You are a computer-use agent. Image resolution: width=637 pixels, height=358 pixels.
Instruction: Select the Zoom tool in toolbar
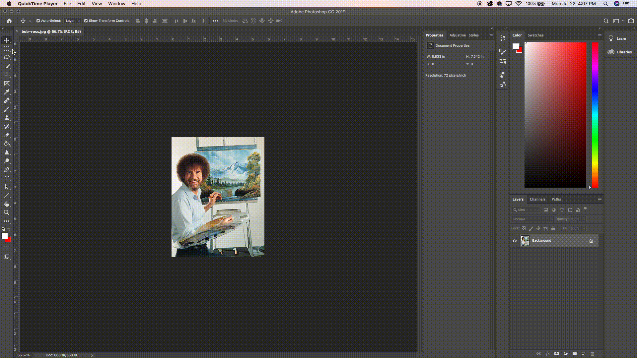point(7,212)
